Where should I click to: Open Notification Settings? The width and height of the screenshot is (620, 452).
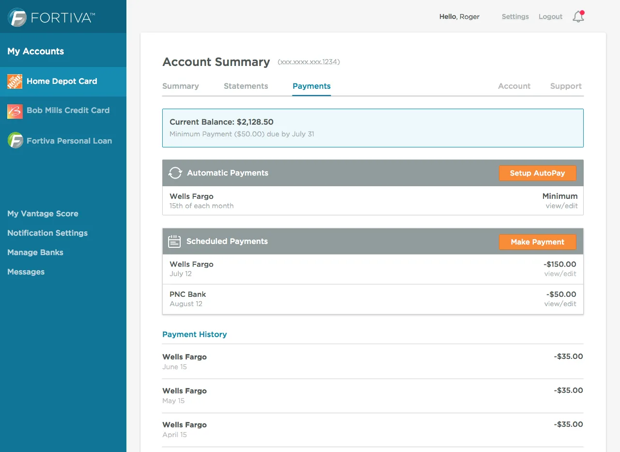tap(47, 233)
